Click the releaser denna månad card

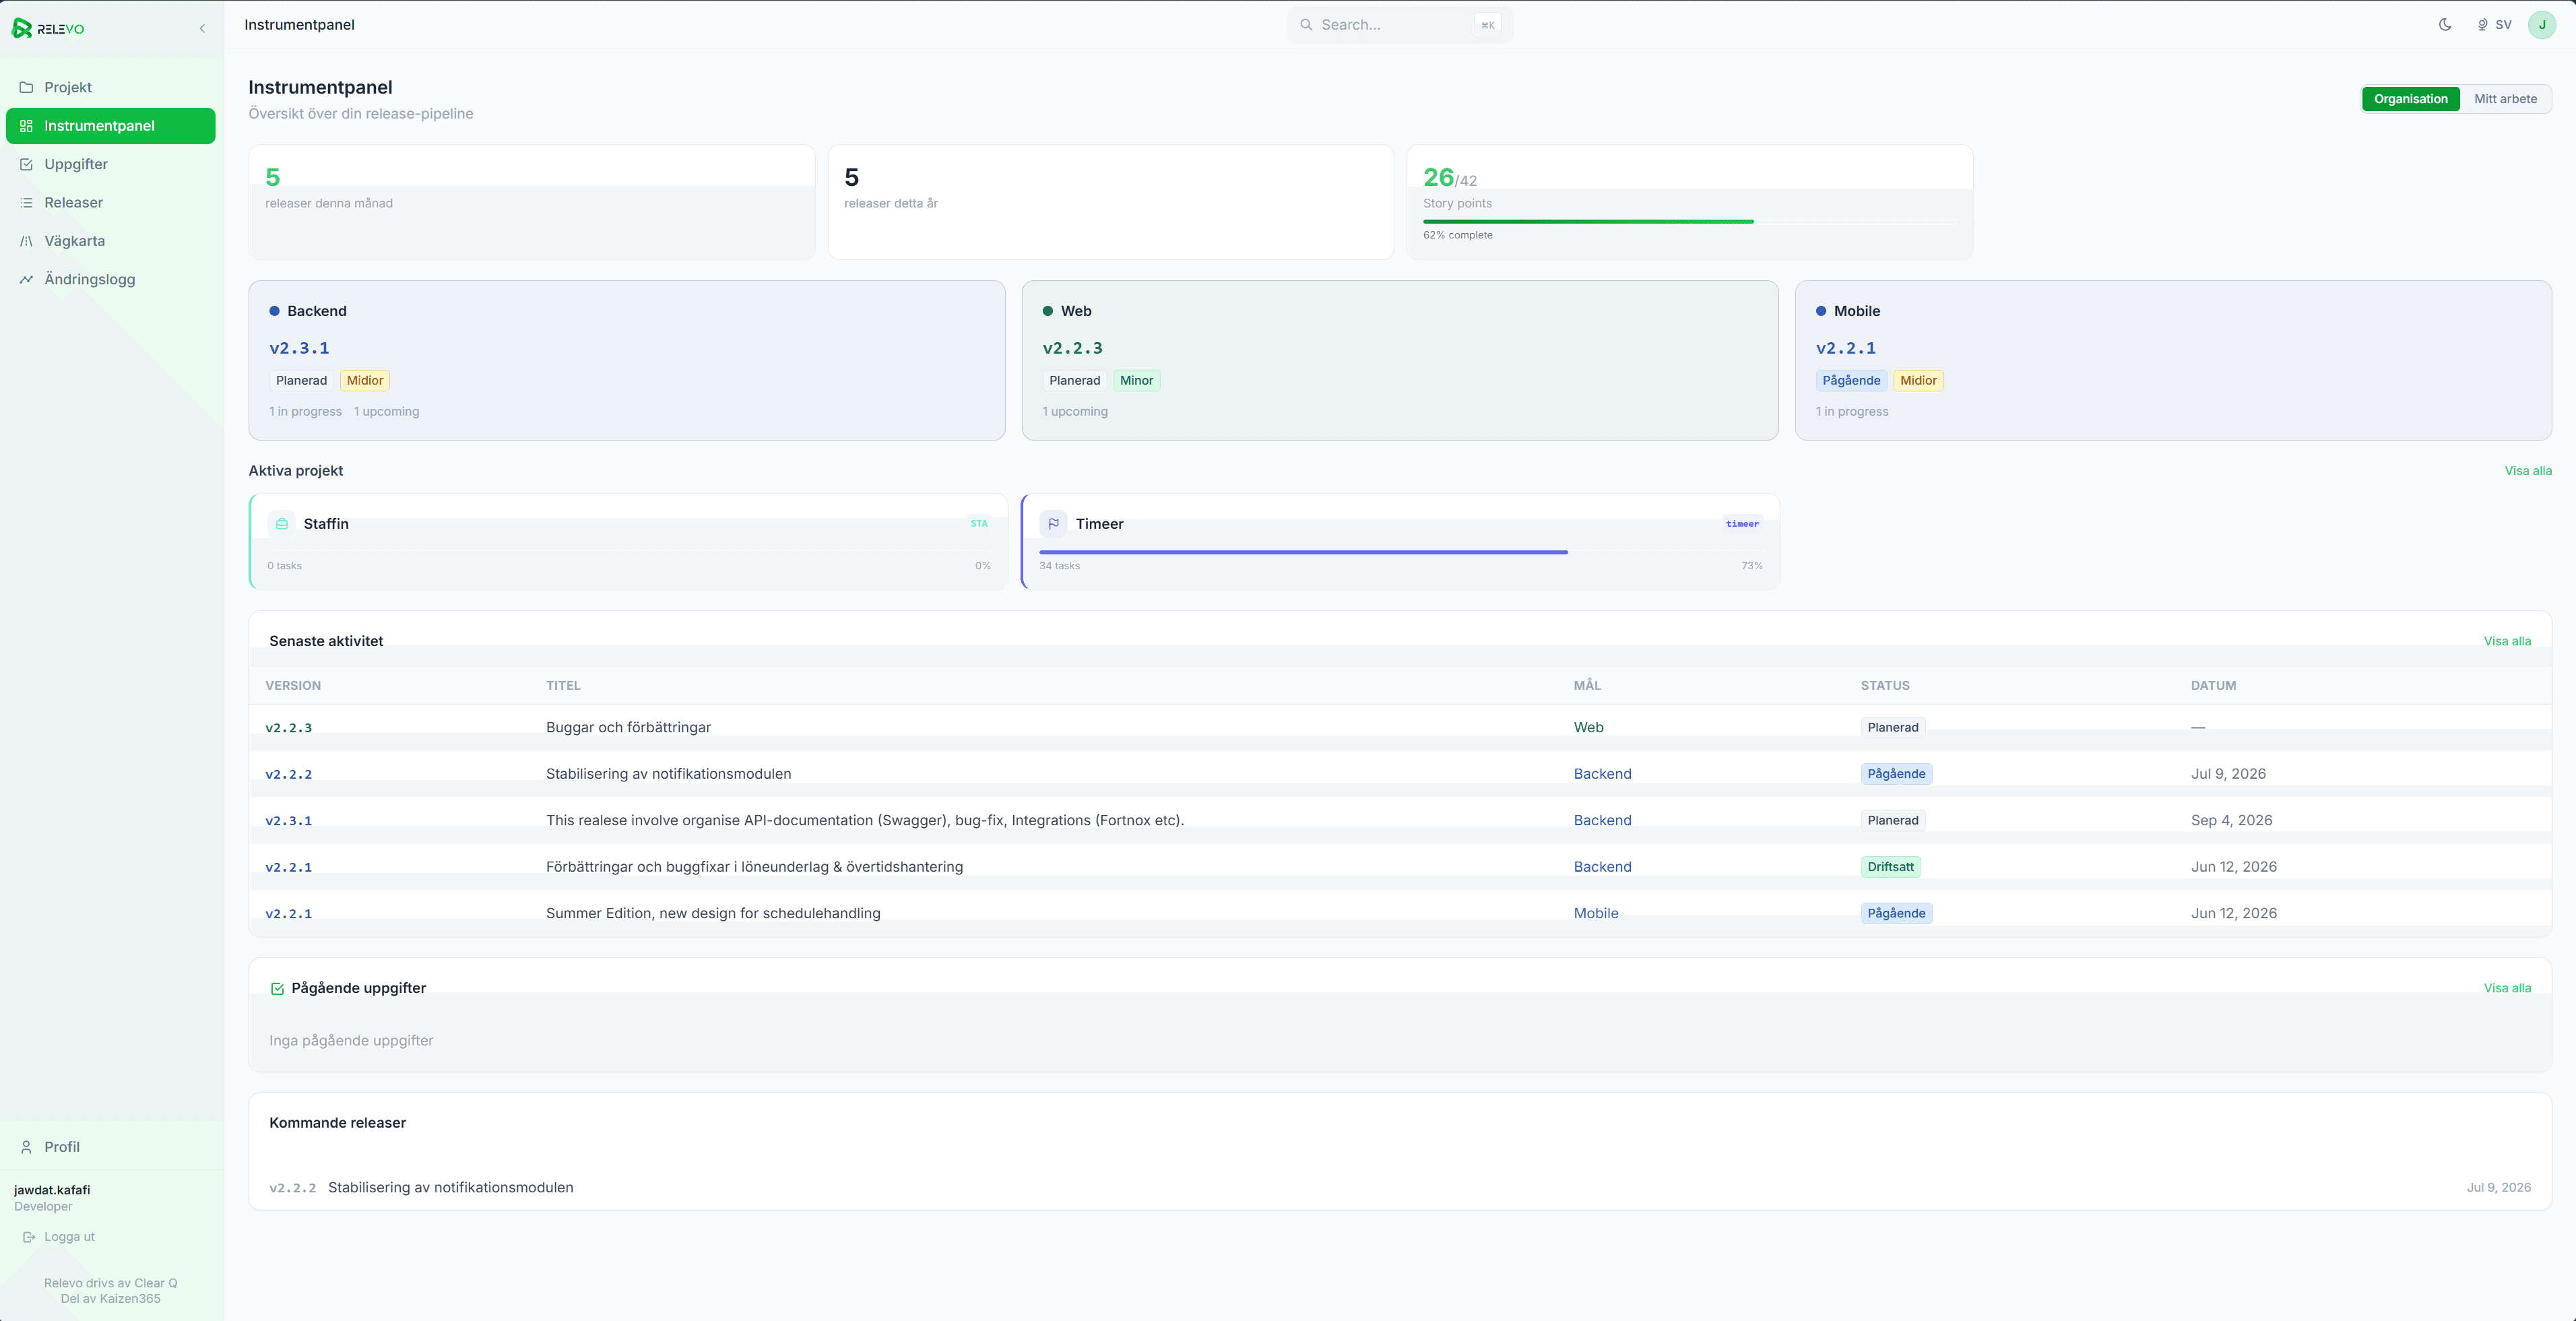[x=531, y=203]
